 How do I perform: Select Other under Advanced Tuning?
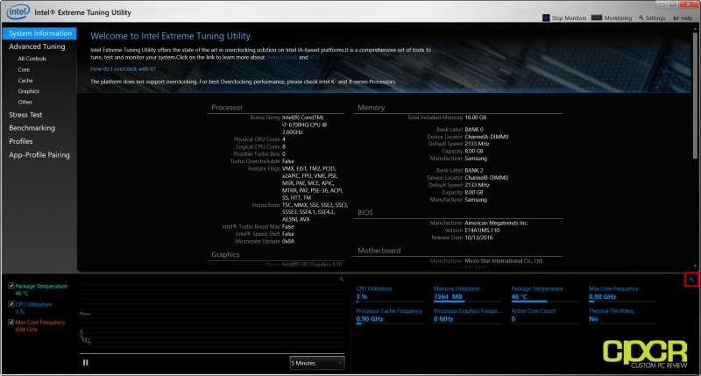point(25,102)
